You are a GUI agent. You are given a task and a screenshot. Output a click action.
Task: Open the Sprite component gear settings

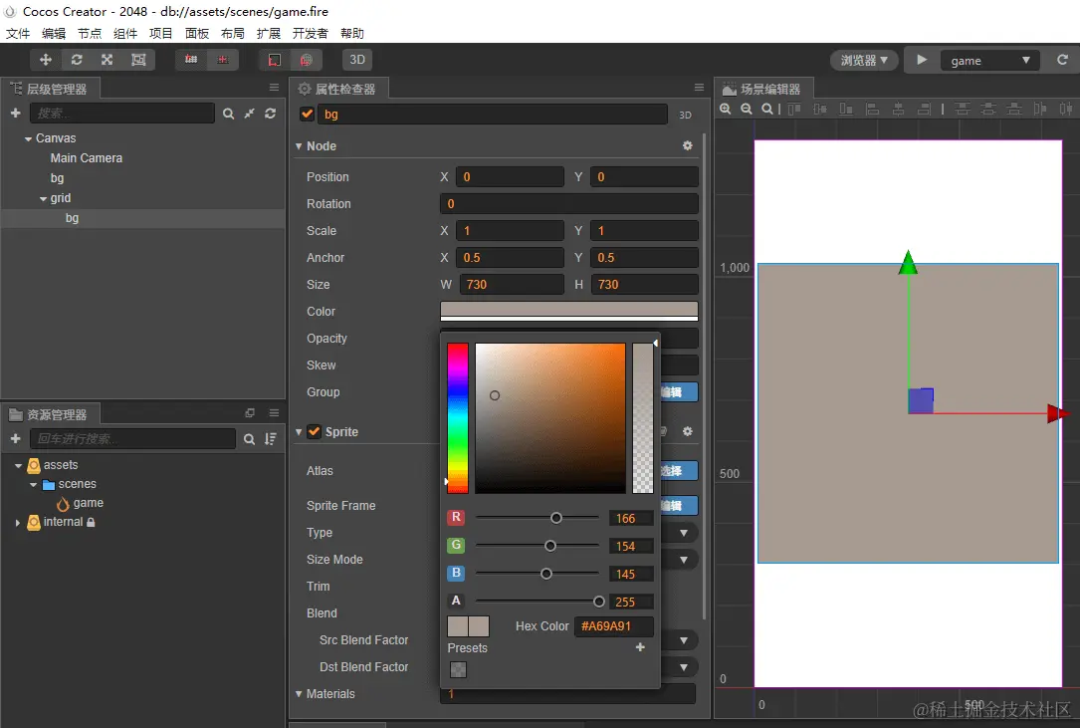(x=688, y=431)
